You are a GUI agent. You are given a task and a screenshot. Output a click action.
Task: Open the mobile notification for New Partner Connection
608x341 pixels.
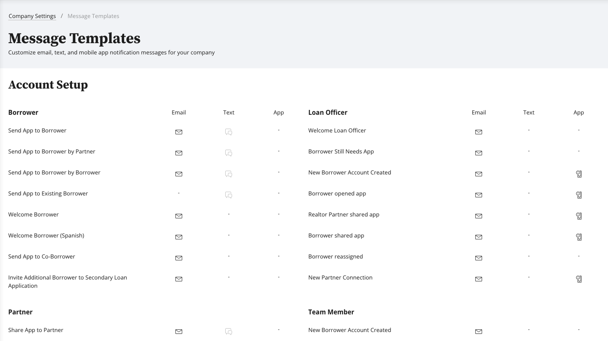[x=579, y=279]
